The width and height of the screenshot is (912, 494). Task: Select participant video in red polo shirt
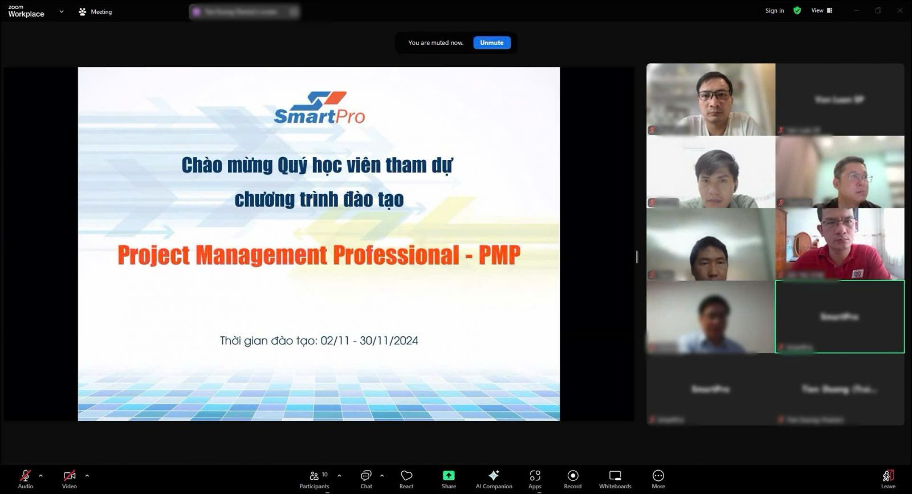click(x=840, y=244)
